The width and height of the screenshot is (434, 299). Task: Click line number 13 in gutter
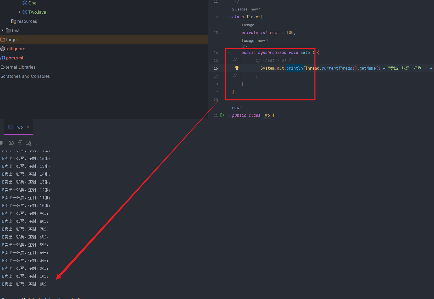pyautogui.click(x=216, y=33)
